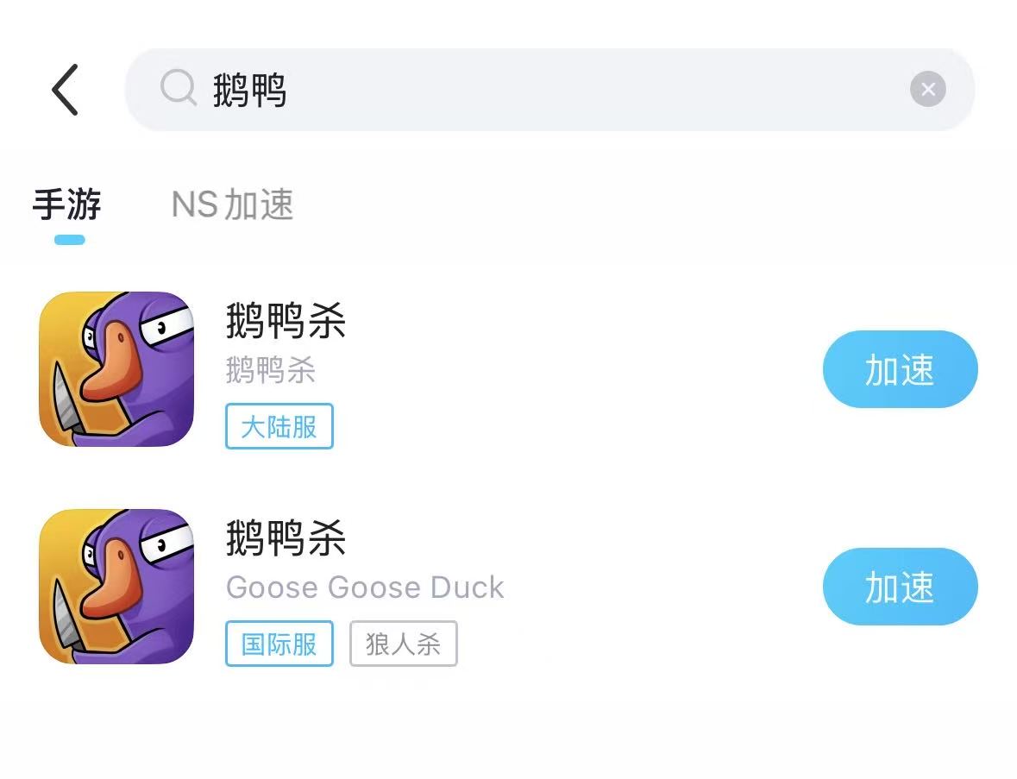
Task: Clear search text with the X icon
Action: coord(927,89)
